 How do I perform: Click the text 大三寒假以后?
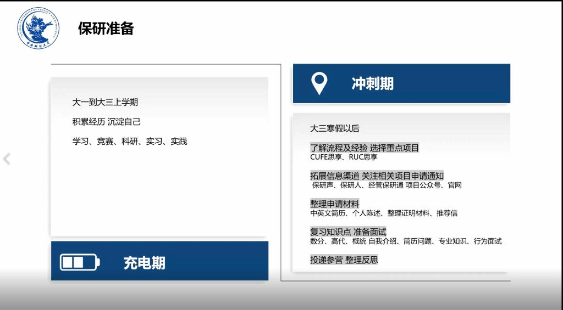334,128
